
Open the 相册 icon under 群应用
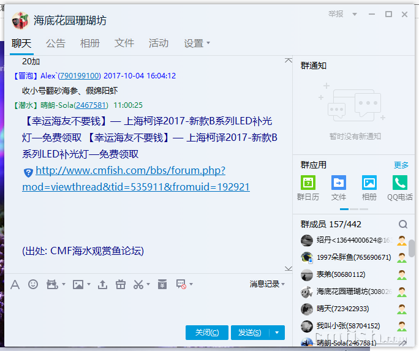[369, 183]
